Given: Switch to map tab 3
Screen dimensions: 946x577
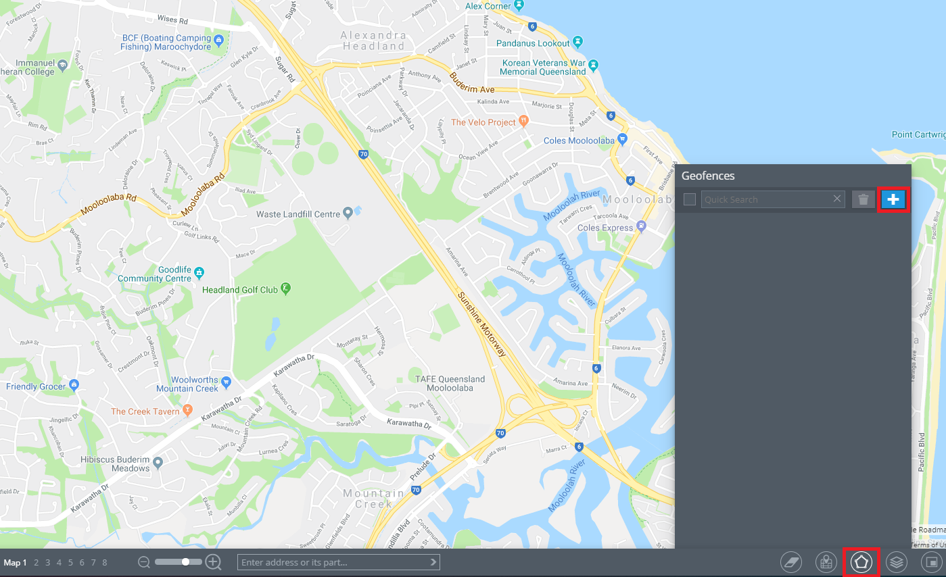Looking at the screenshot, I should (x=48, y=562).
